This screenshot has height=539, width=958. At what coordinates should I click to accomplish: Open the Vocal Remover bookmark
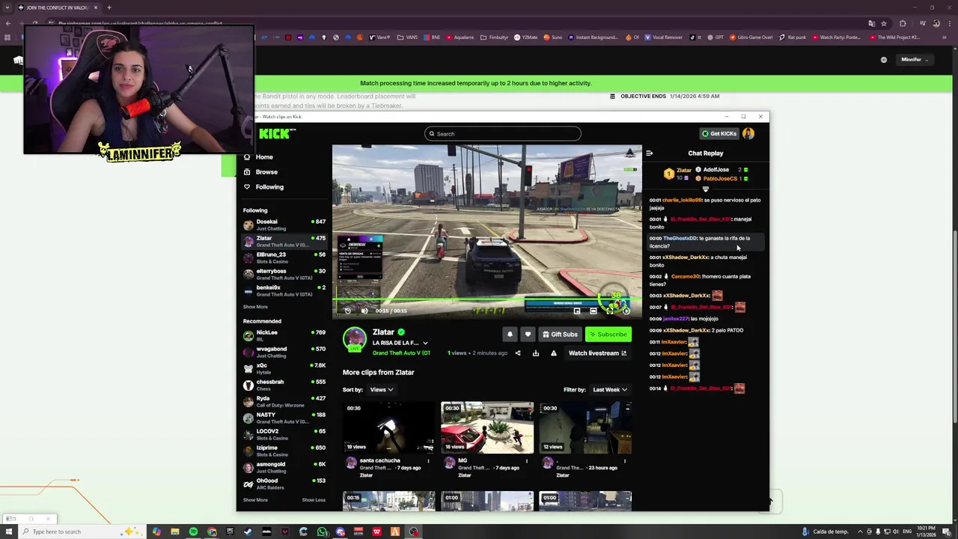pos(663,37)
